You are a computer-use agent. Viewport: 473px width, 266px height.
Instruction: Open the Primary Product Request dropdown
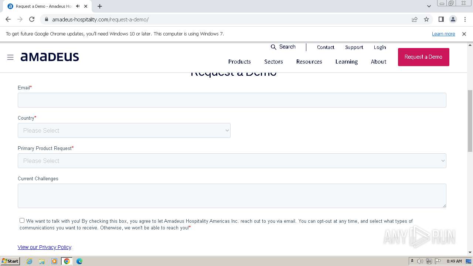[x=232, y=161]
